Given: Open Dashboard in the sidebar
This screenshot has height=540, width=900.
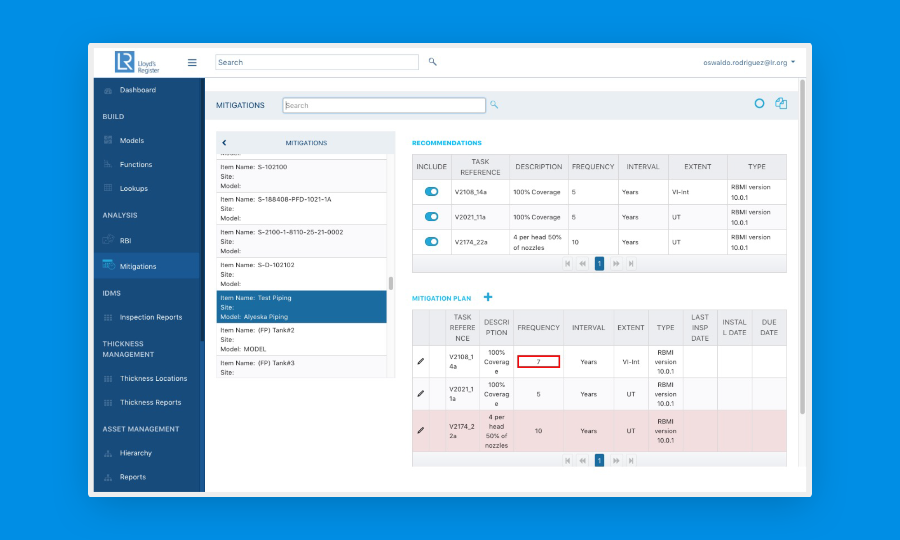Looking at the screenshot, I should click(x=138, y=90).
